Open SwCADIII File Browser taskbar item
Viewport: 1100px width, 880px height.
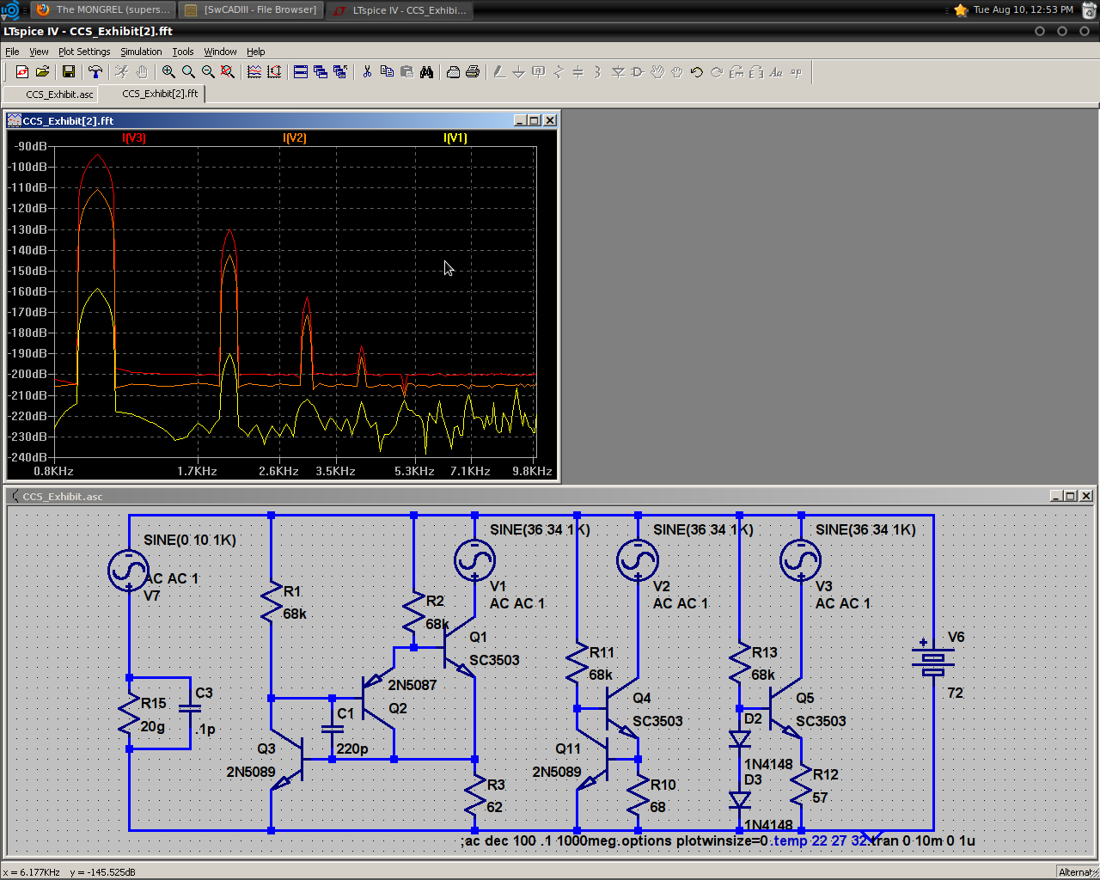point(250,9)
